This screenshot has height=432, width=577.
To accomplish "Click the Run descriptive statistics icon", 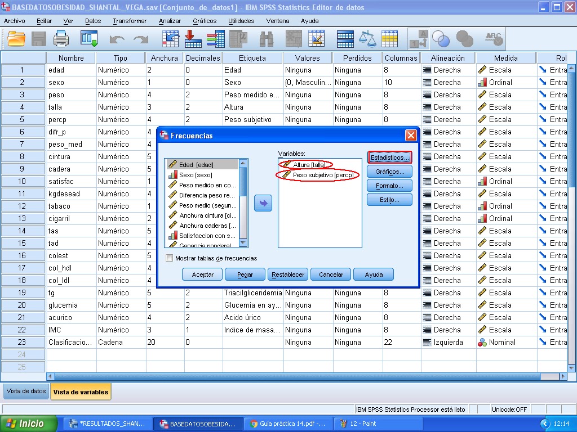I will click(238, 39).
